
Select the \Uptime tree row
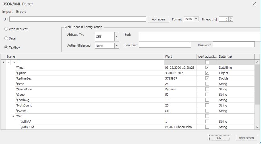click(89, 73)
